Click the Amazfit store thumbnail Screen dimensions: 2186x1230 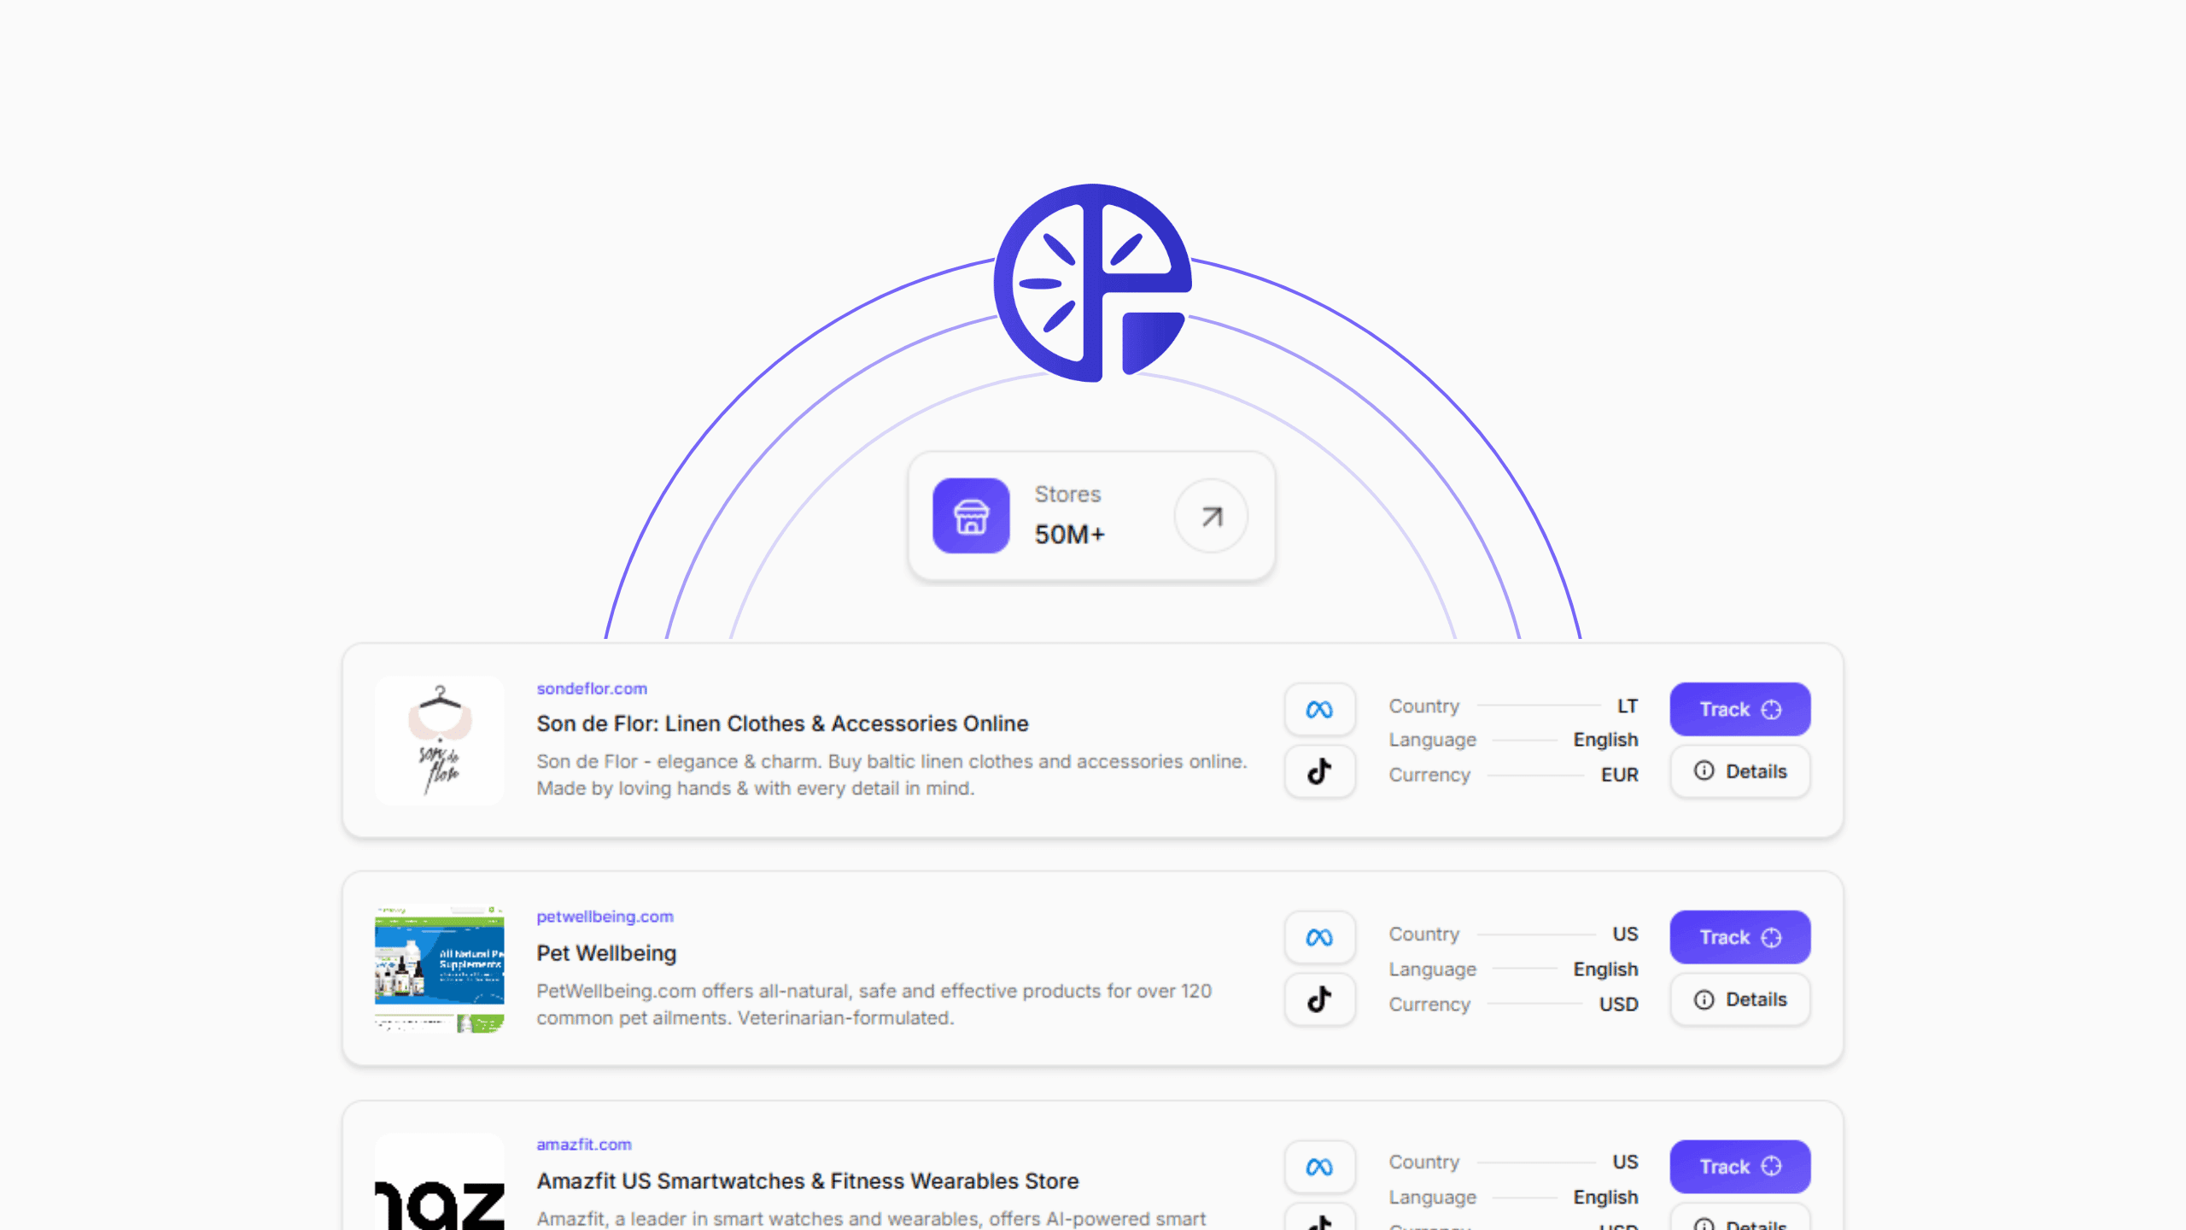coord(440,1182)
